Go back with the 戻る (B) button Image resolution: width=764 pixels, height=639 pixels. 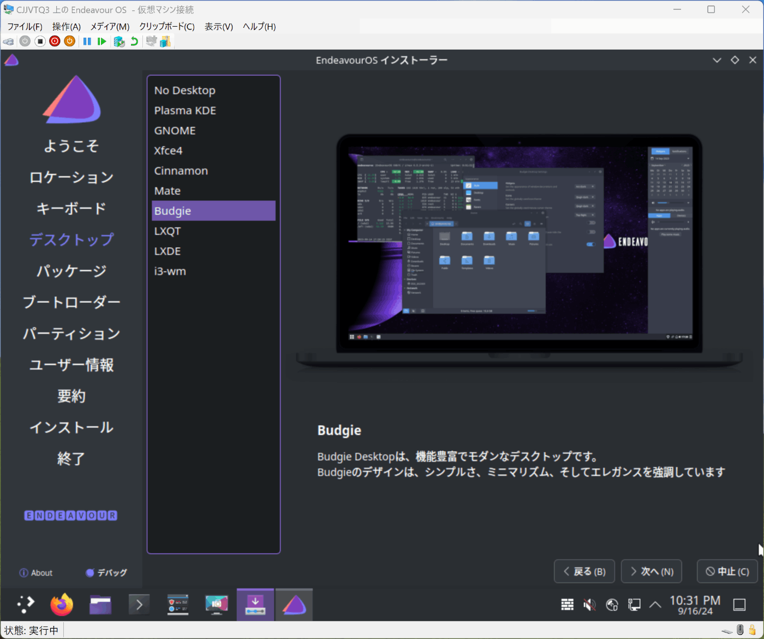click(584, 571)
